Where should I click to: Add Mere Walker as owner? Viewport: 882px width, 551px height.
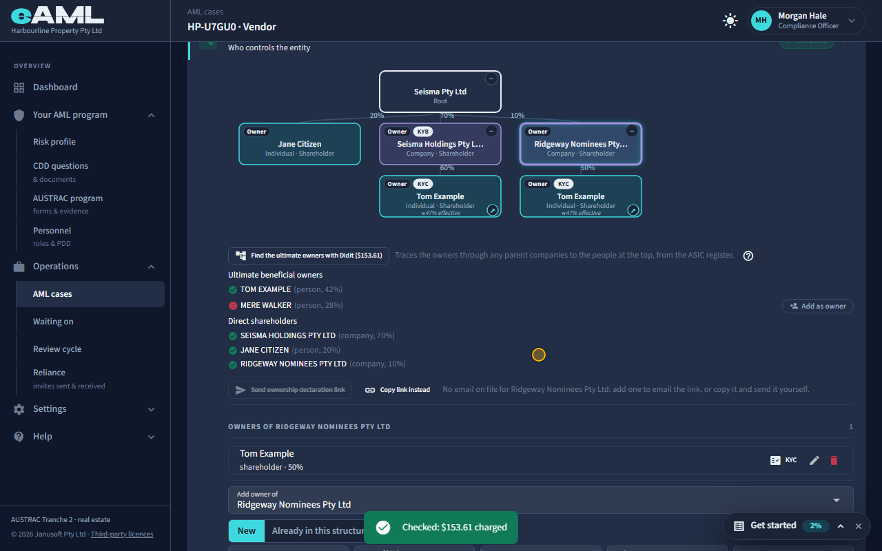click(x=818, y=306)
